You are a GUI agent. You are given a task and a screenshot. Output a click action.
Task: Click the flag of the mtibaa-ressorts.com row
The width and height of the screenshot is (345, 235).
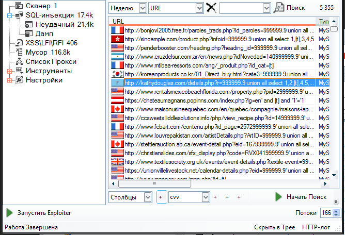[117, 65]
